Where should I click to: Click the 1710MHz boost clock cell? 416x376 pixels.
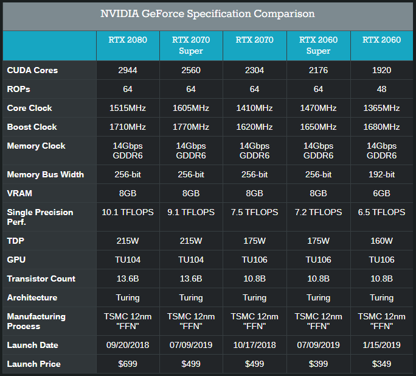pos(128,127)
